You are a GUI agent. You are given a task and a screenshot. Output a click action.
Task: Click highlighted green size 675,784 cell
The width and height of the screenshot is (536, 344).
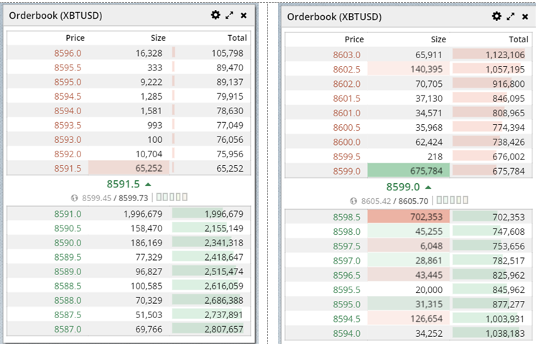click(409, 170)
